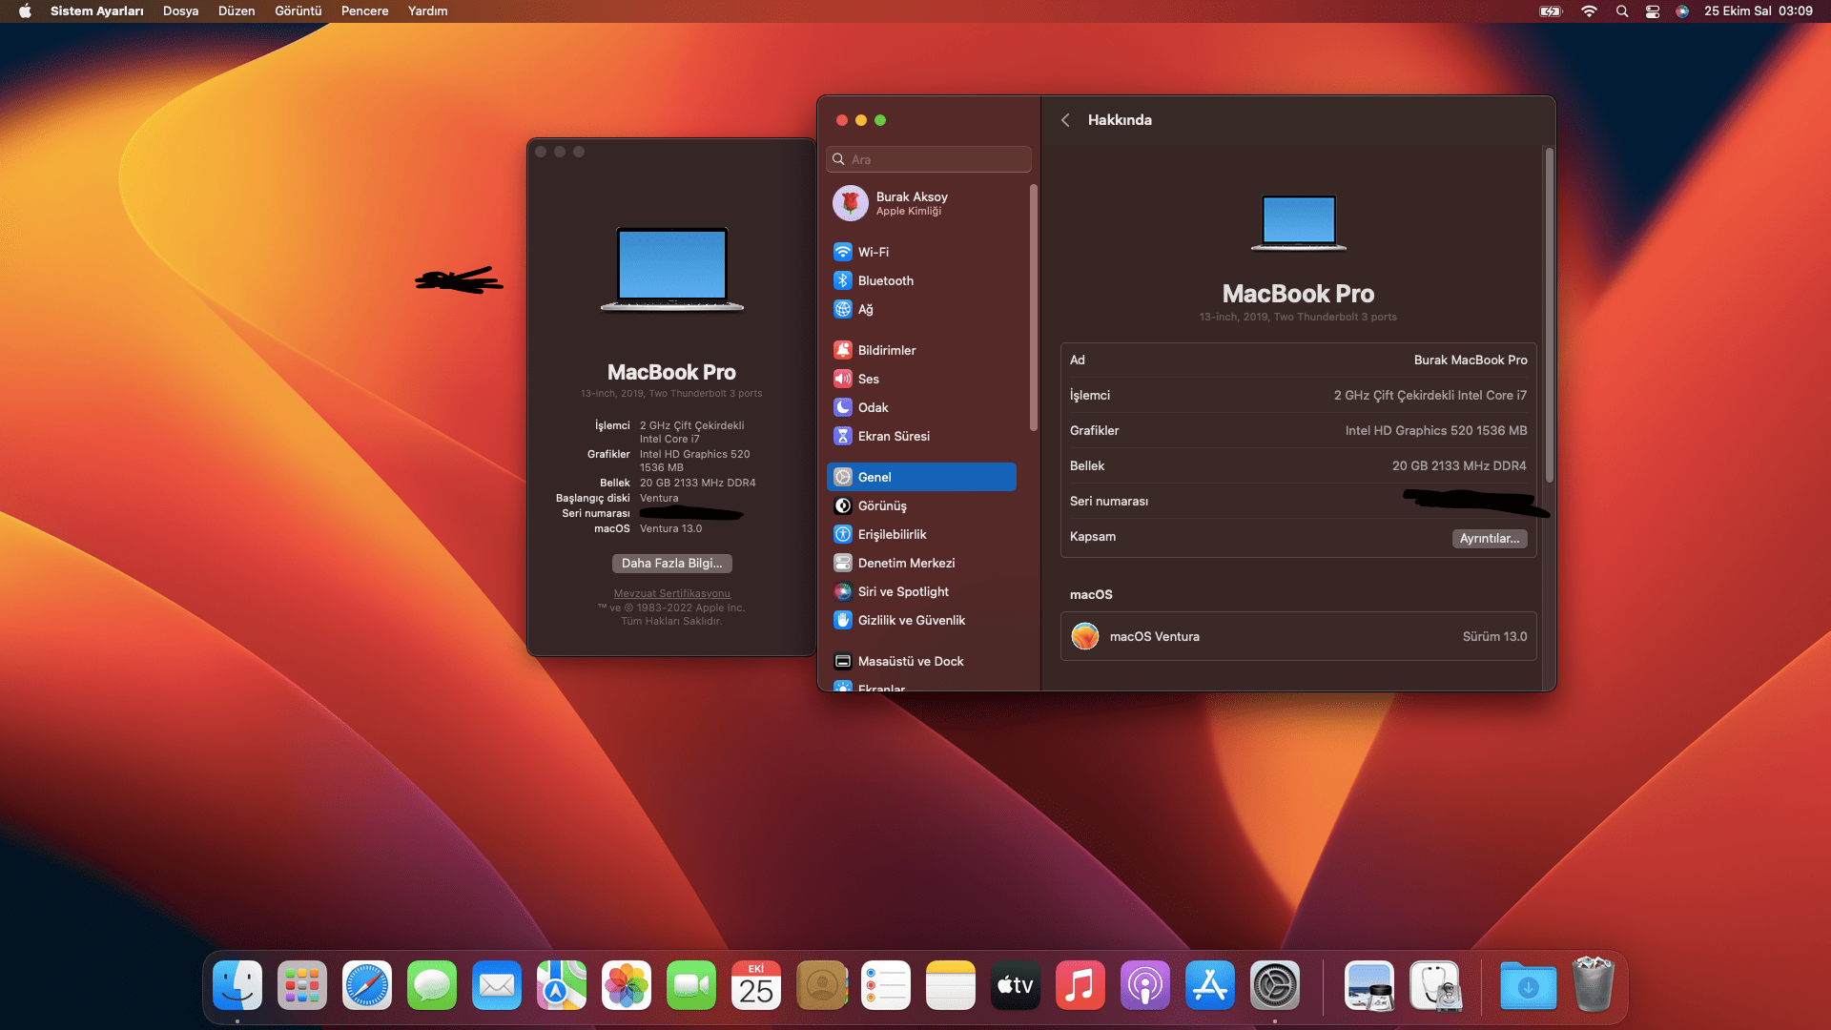Open the Görüntü menu
Screen dimensions: 1831x1030
tap(298, 11)
